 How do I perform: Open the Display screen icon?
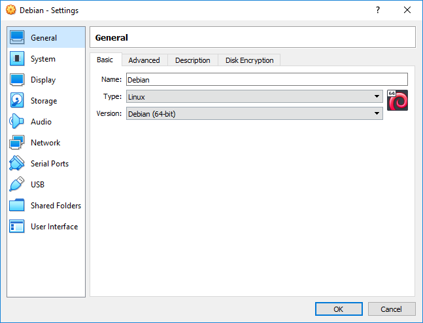tap(17, 79)
